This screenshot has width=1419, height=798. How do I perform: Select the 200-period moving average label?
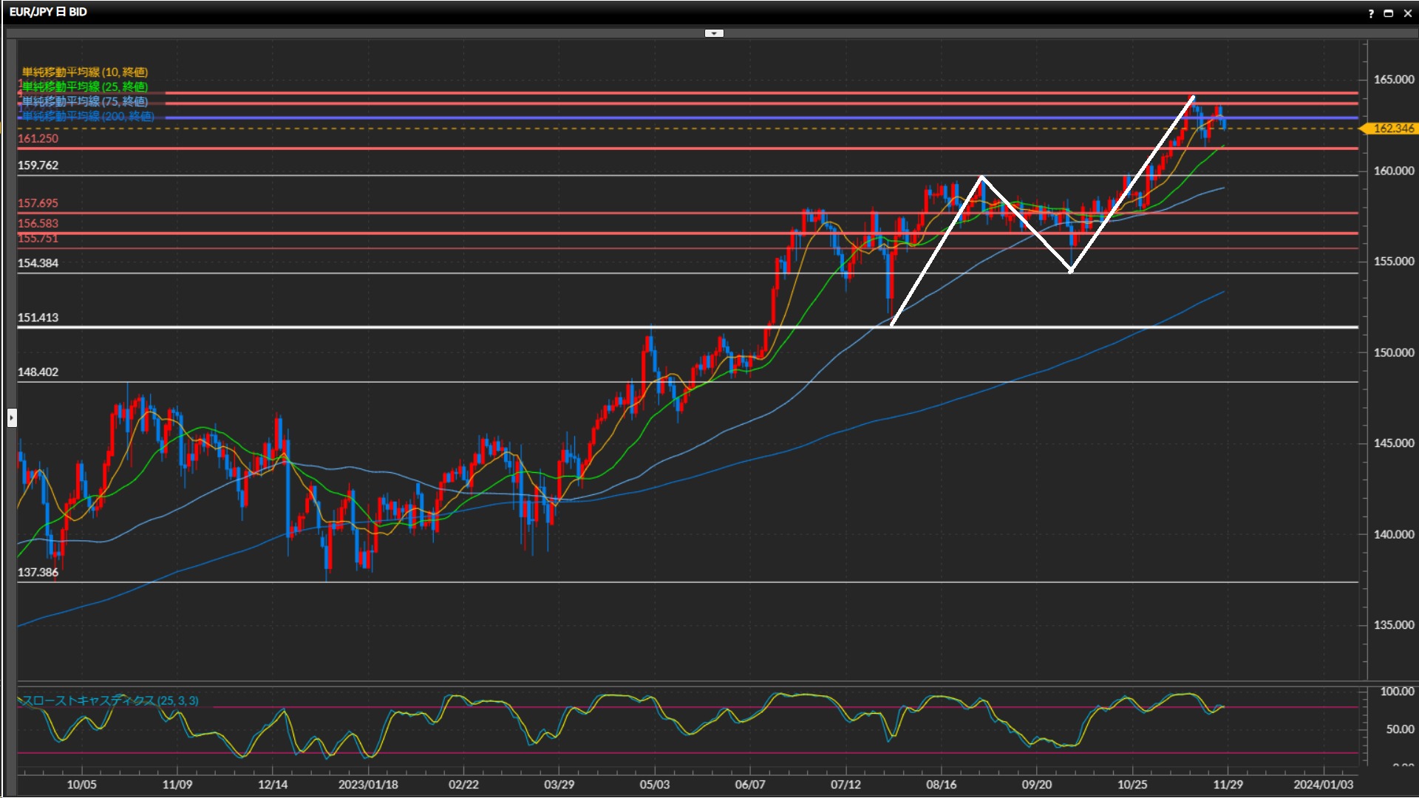click(x=88, y=116)
